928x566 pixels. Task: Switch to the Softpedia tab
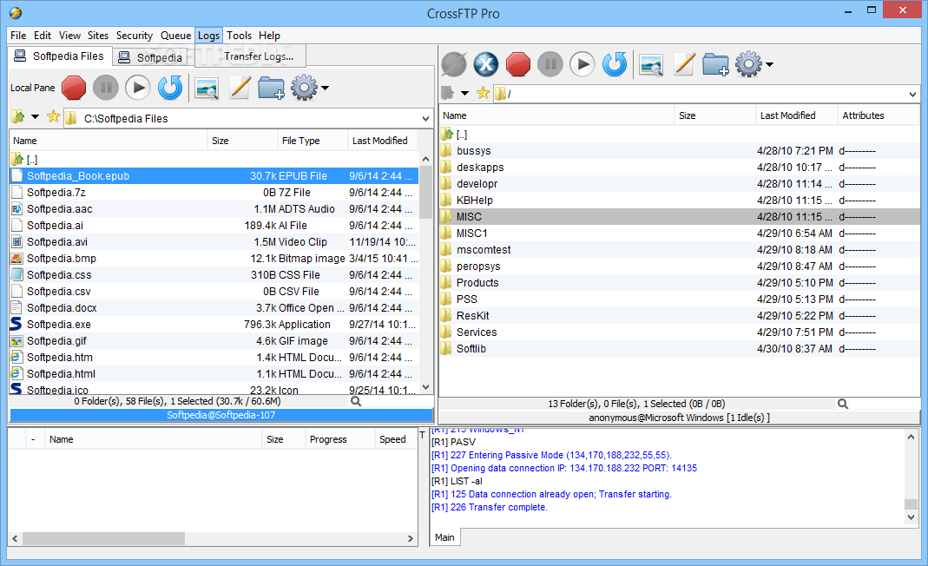(151, 57)
